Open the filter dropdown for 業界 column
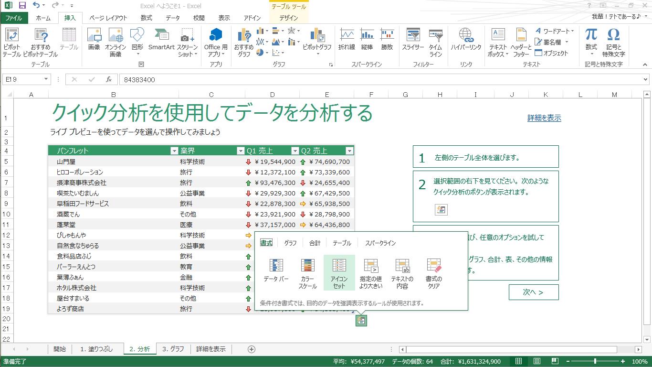This screenshot has height=367, width=652. pos(241,151)
